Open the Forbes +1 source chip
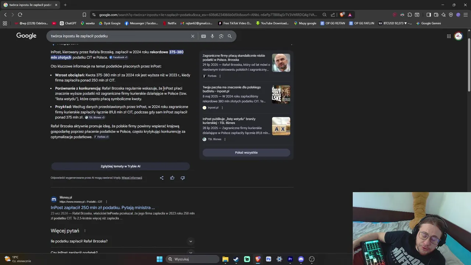 pyautogui.click(x=101, y=137)
